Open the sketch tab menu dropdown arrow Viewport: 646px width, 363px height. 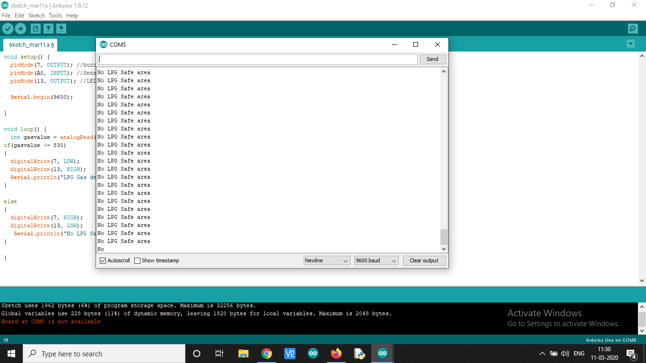[x=630, y=44]
